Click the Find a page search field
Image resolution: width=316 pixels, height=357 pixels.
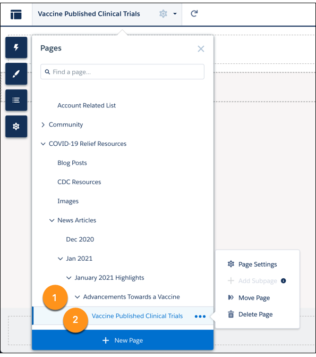[x=122, y=72]
